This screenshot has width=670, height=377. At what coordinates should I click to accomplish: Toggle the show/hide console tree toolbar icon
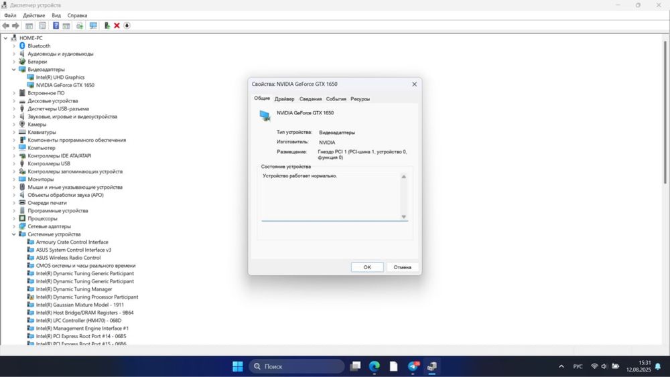point(29,25)
